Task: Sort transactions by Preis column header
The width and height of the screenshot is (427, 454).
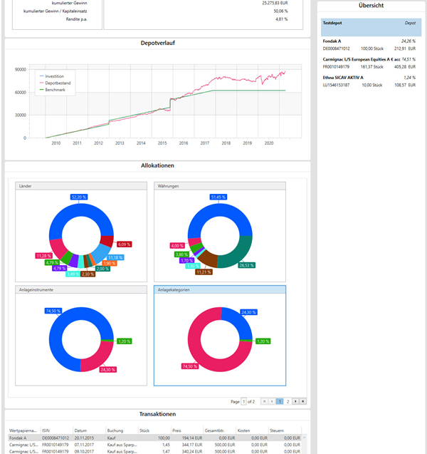Action: tap(188, 430)
